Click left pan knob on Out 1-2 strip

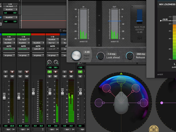[49, 62]
